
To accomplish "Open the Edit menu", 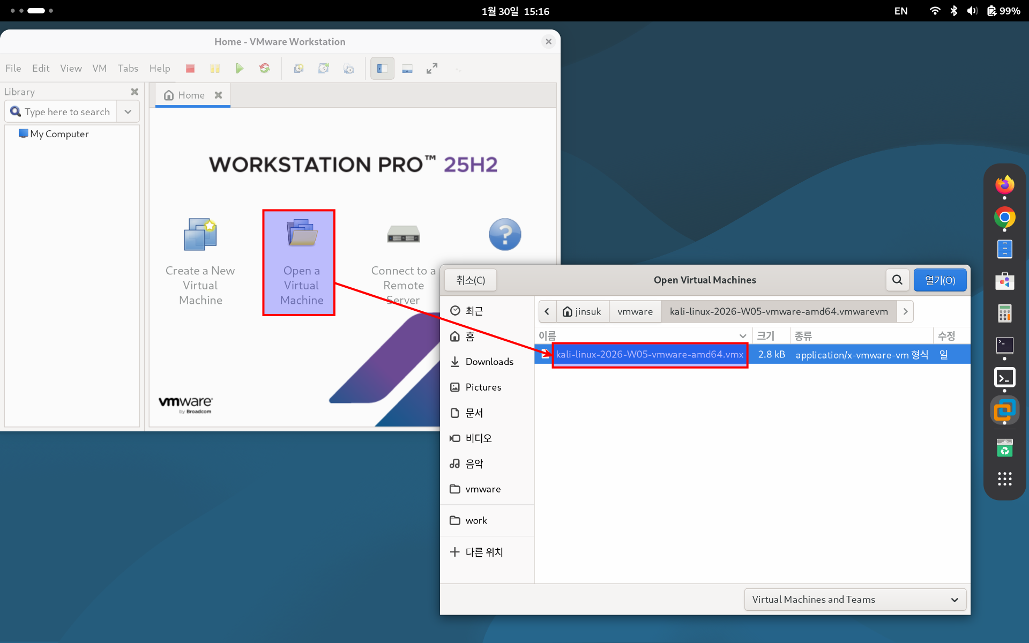I will pos(41,68).
